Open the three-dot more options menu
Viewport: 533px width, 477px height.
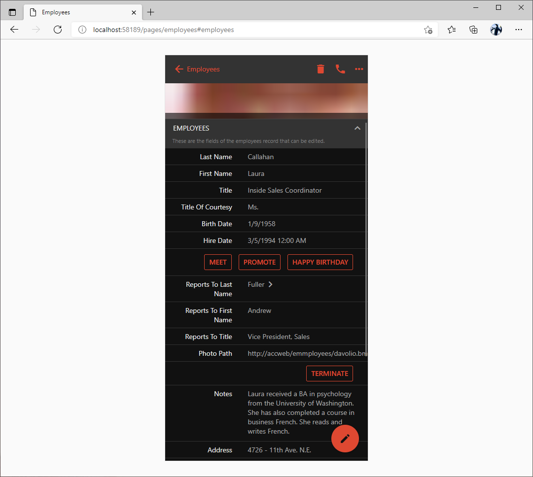coord(359,69)
